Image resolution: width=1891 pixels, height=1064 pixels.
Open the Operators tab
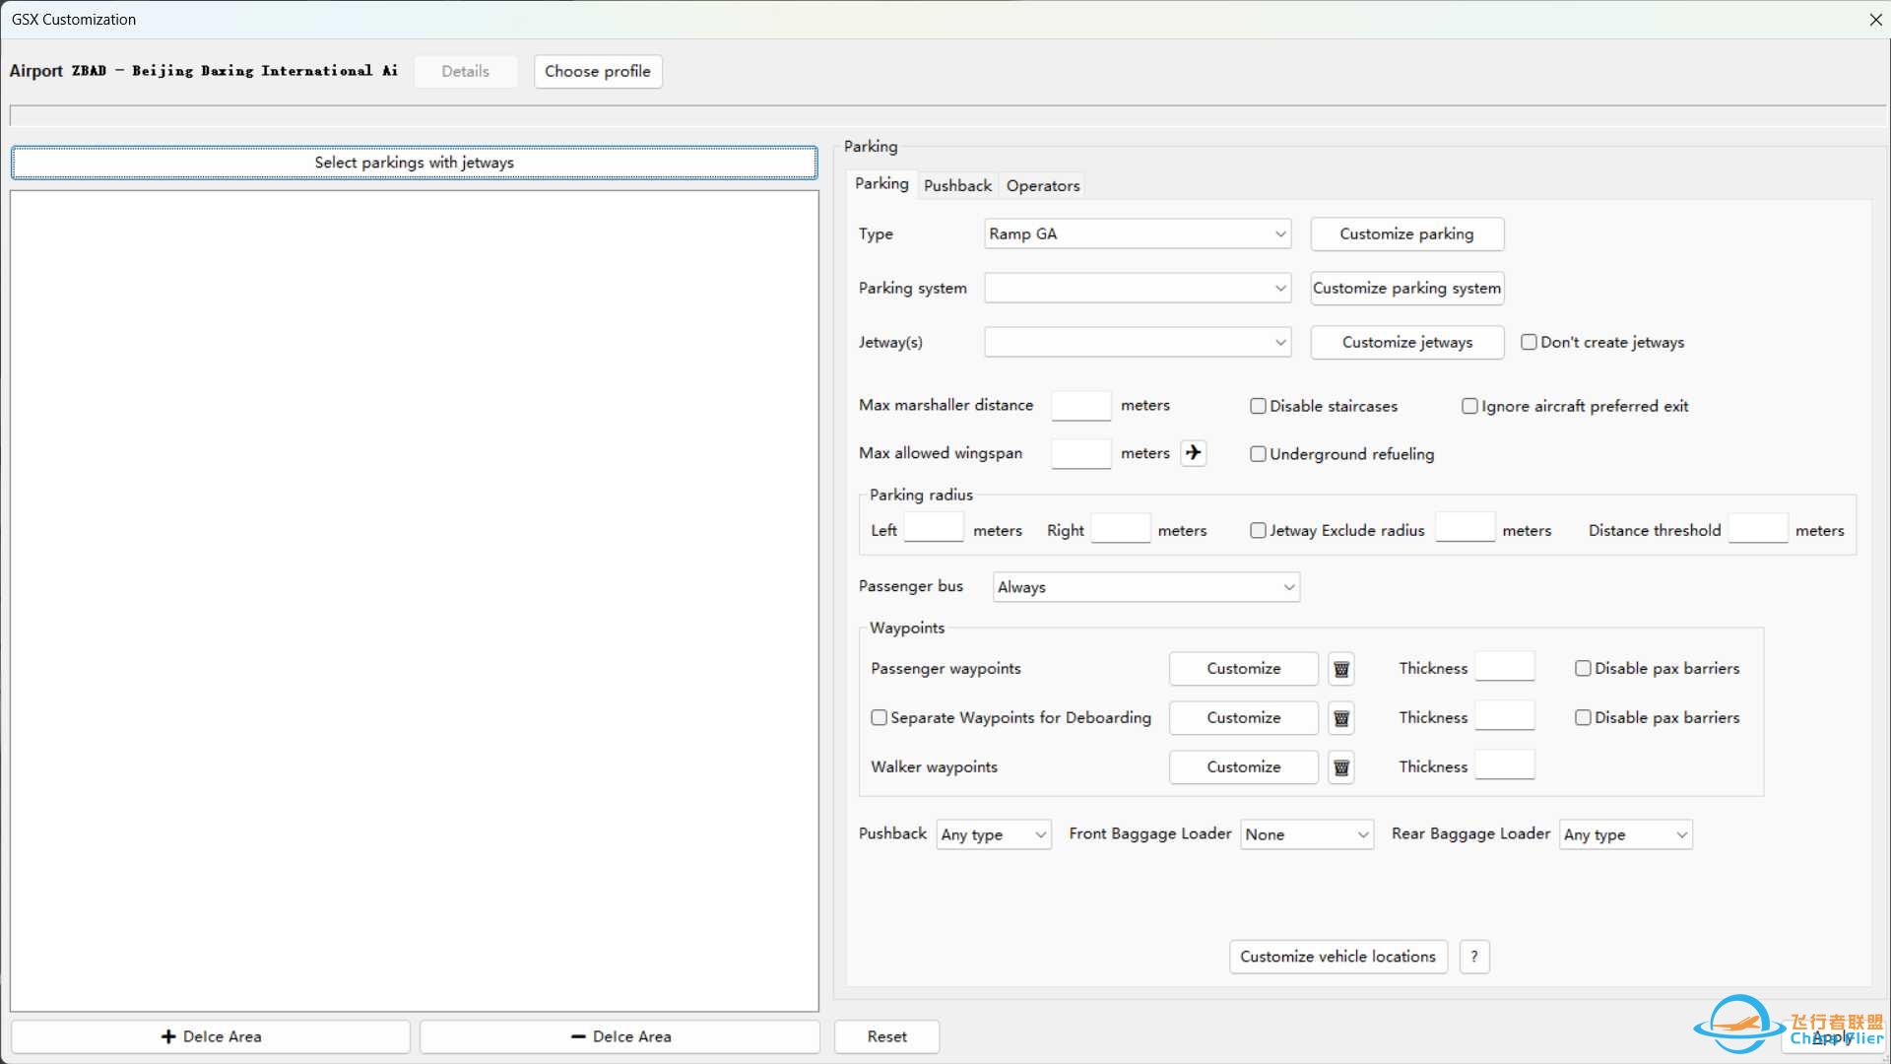click(x=1042, y=185)
